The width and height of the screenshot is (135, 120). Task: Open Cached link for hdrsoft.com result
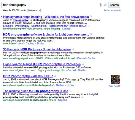(x=30, y=43)
